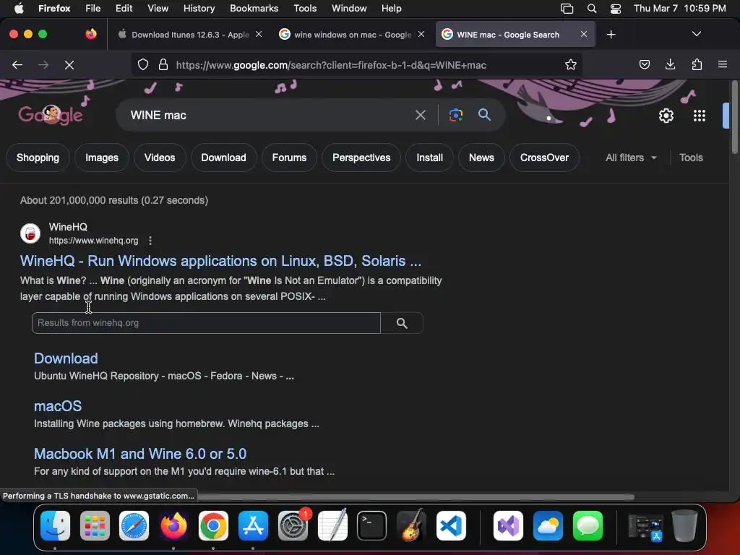
Task: Open Control Center in menu bar
Action: [616, 9]
